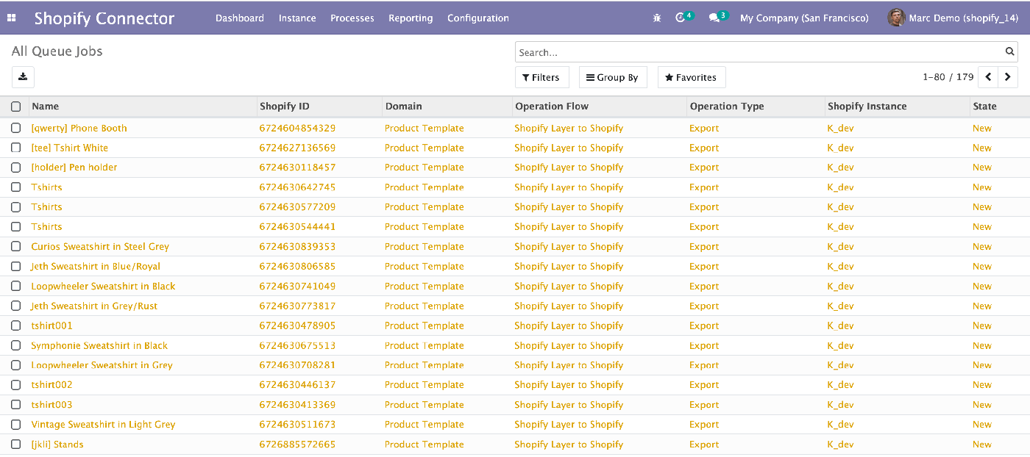Open the Processes menu
Image resolution: width=1030 pixels, height=457 pixels.
pos(352,18)
